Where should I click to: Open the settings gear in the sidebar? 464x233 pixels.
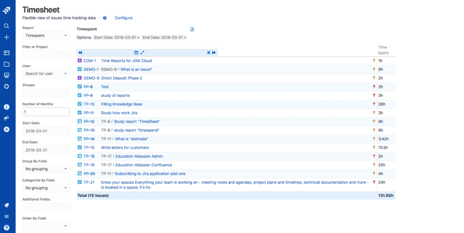6,86
